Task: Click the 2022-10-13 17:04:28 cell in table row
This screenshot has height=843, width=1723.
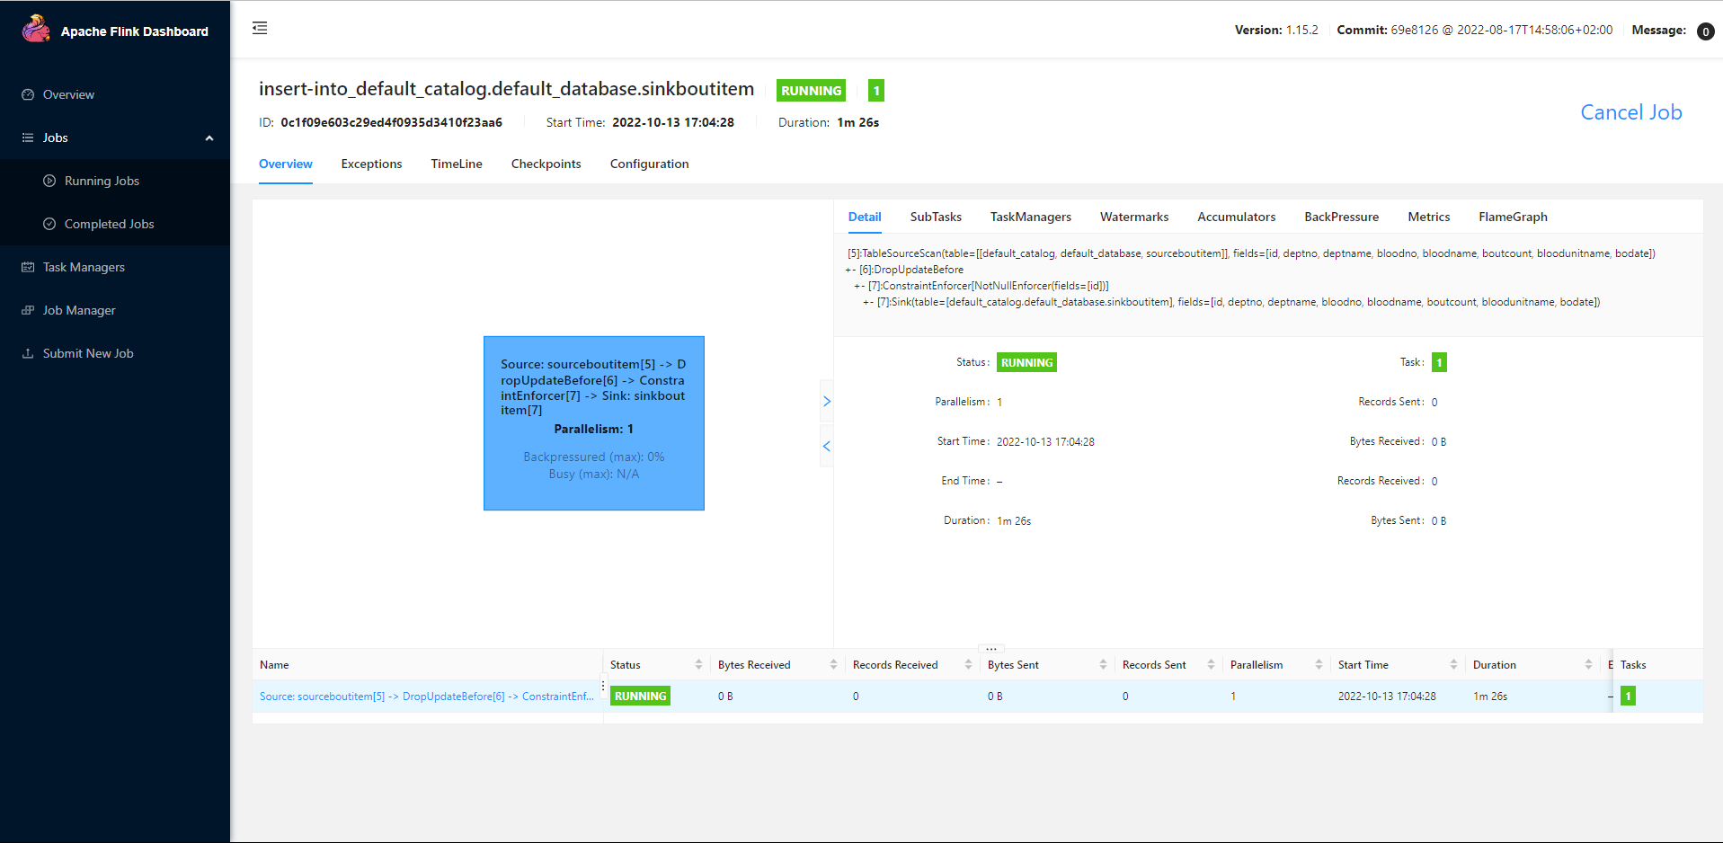Action: (1387, 697)
